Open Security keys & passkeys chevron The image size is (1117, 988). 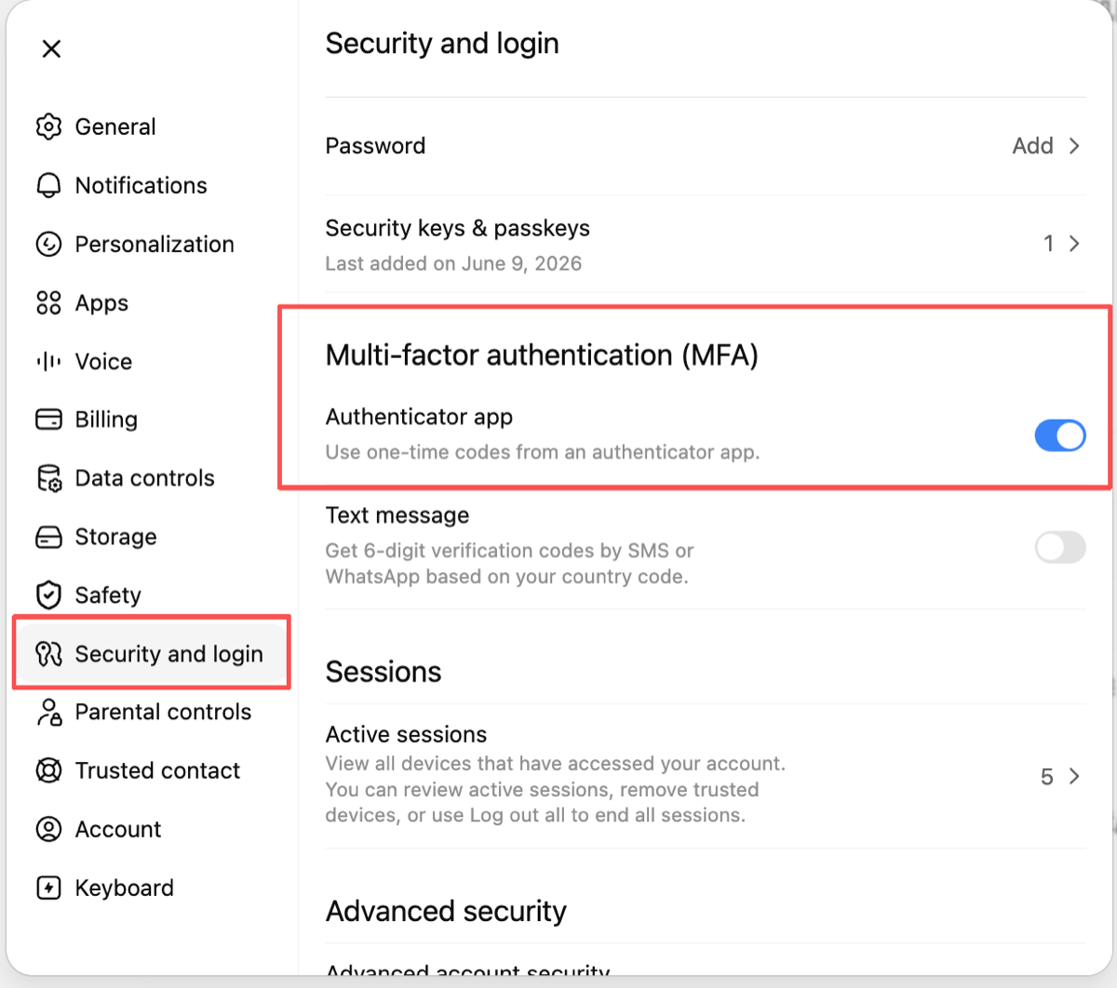tap(1074, 244)
